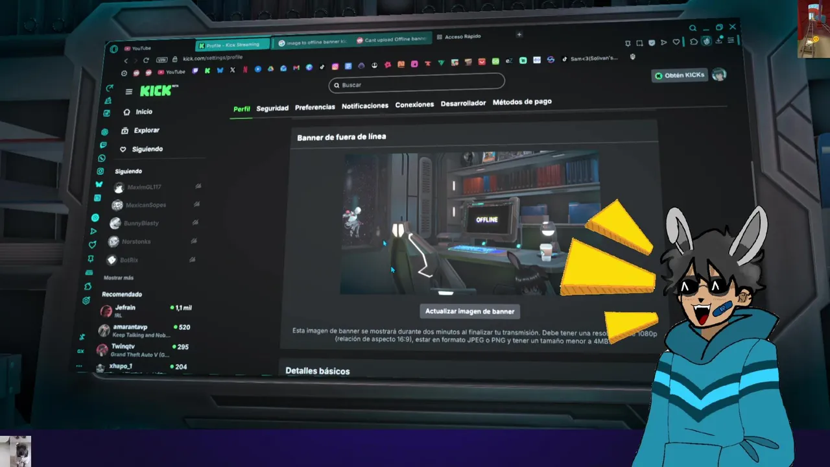The image size is (830, 467).
Task: Click the kick.com/settings/profile address bar
Action: [213, 58]
